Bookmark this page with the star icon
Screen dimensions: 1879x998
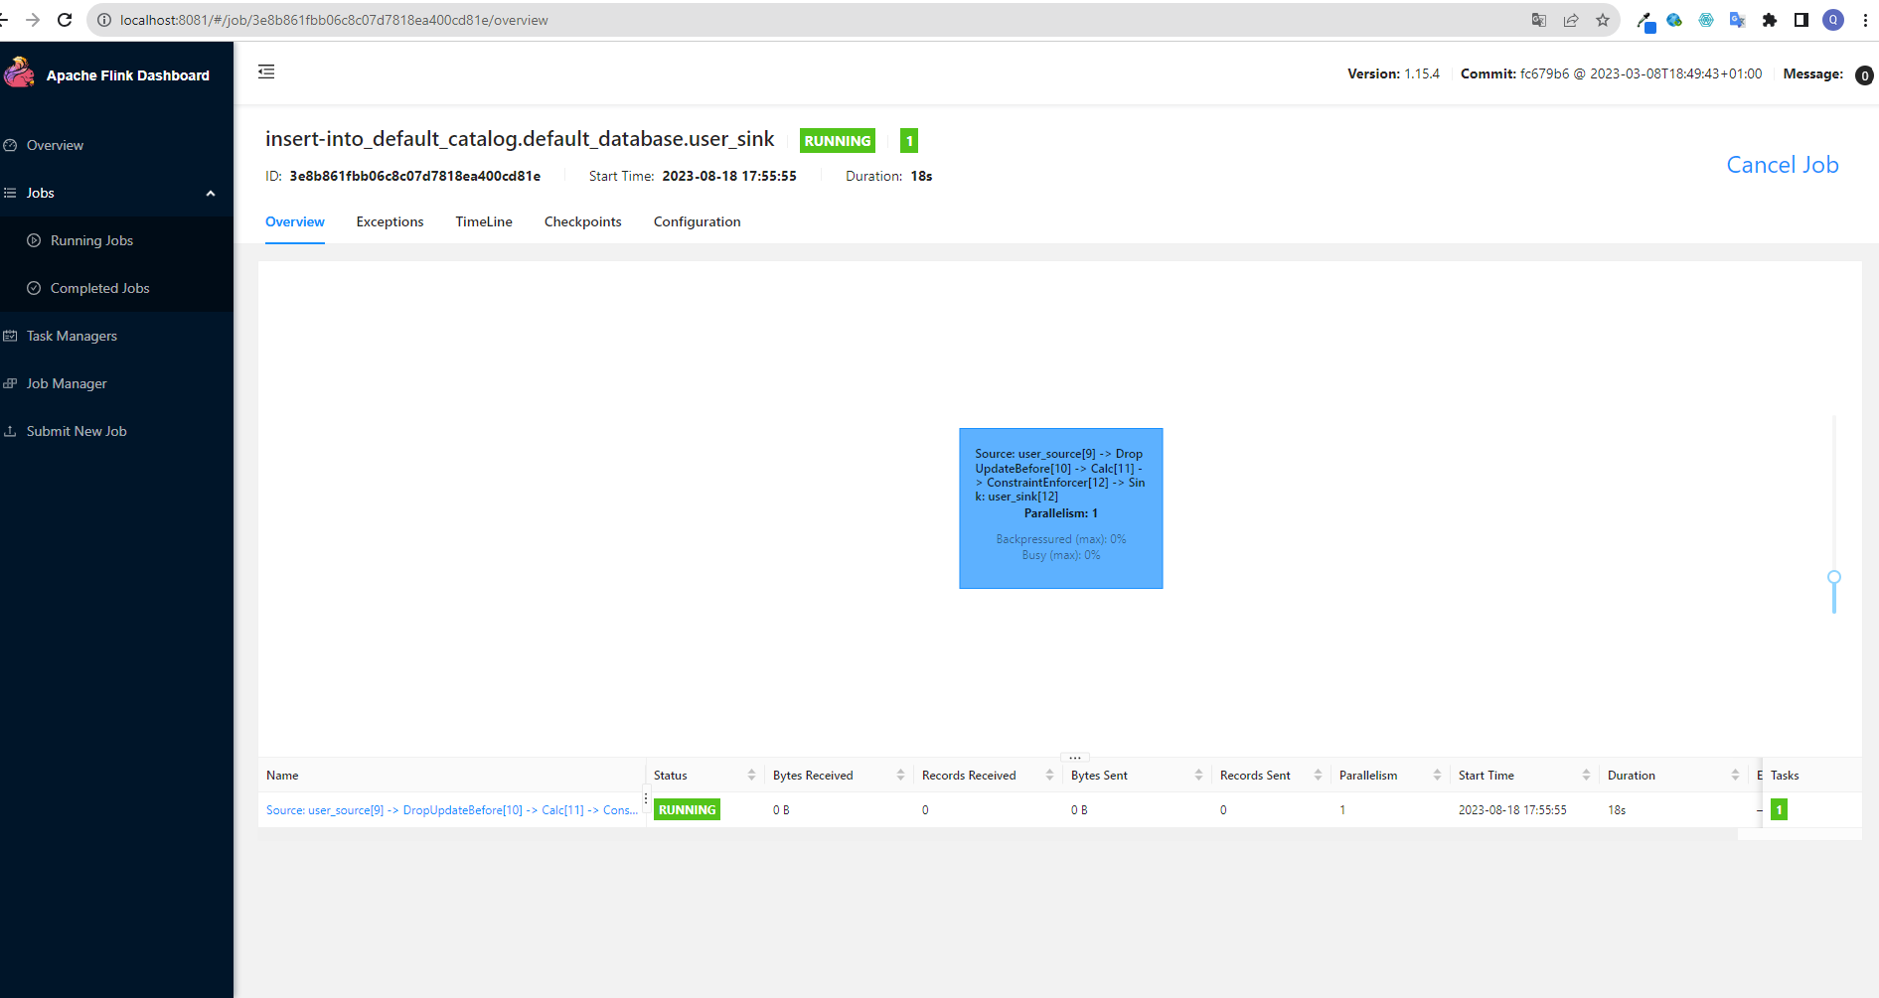tap(1603, 20)
